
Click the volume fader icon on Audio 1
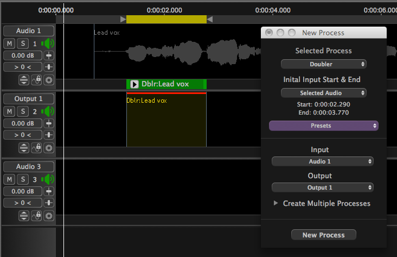tap(49, 55)
